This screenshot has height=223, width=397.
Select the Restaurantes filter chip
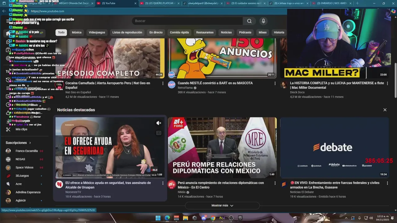[x=205, y=33]
